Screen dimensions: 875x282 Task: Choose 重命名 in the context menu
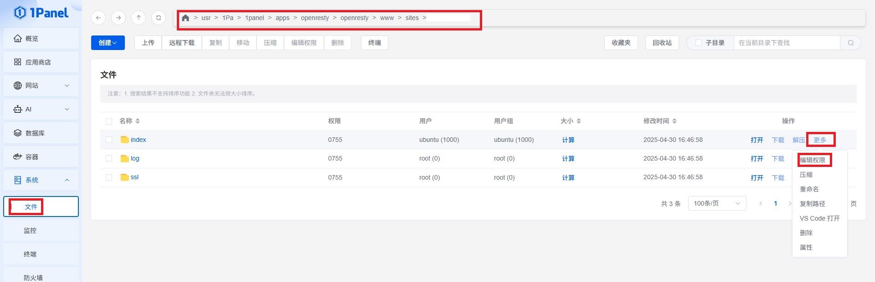[x=809, y=189]
